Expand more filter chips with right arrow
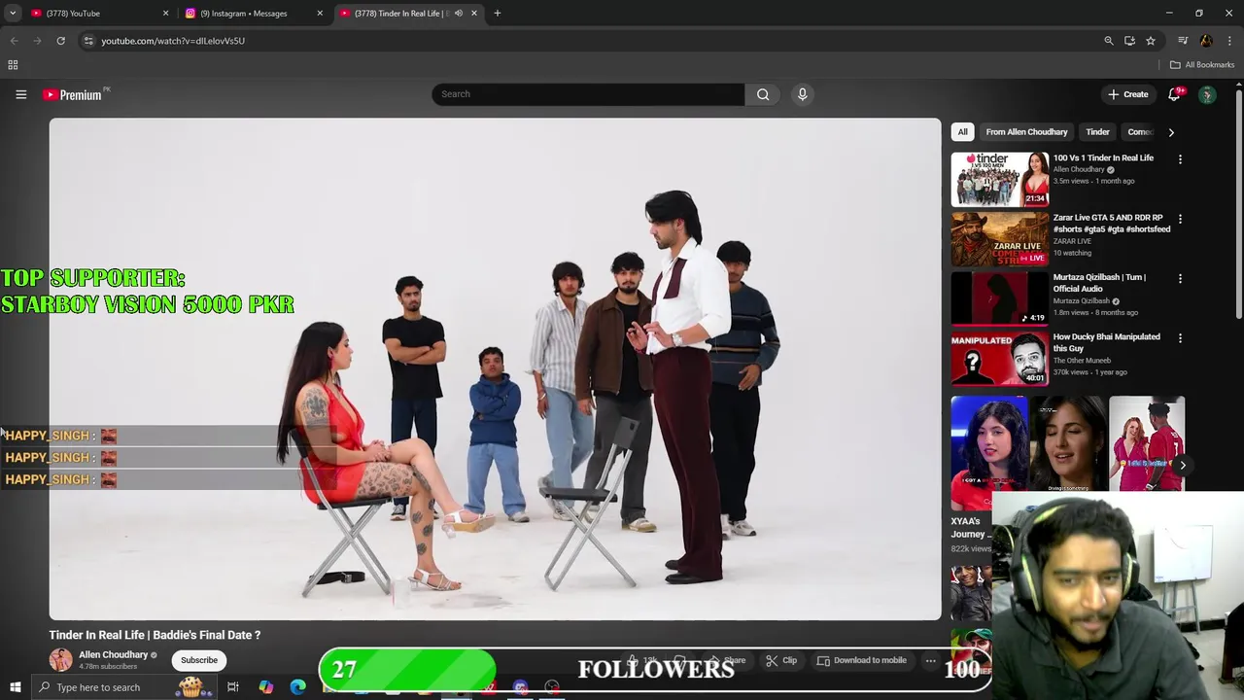This screenshot has height=700, width=1244. 1171,132
